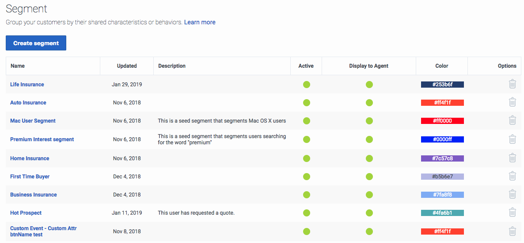
Task: Toggle Display to Agent for Custom Event segment
Action: (x=369, y=231)
